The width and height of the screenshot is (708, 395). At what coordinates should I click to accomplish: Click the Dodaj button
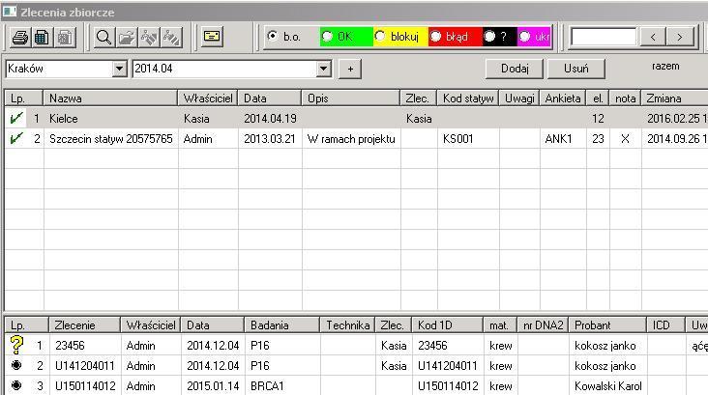[515, 69]
